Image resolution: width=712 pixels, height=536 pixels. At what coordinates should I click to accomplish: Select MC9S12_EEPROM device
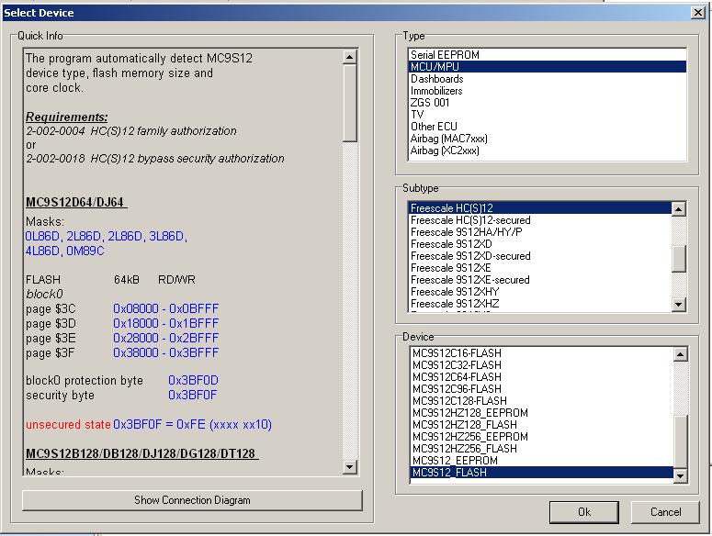pos(541,461)
